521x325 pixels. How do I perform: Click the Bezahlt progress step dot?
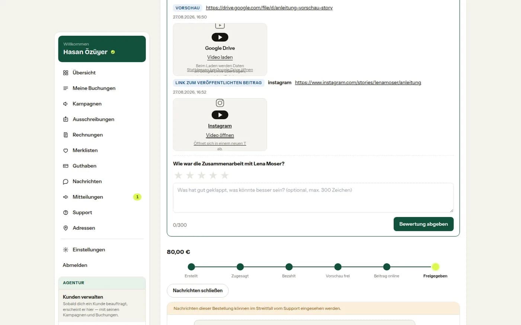point(289,267)
